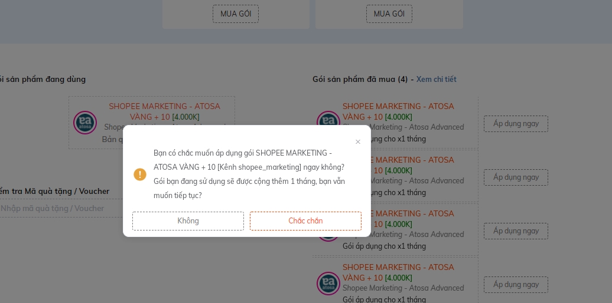The width and height of the screenshot is (612, 303).
Task: Confirm with the Chắc chắn button
Action: [x=305, y=221]
